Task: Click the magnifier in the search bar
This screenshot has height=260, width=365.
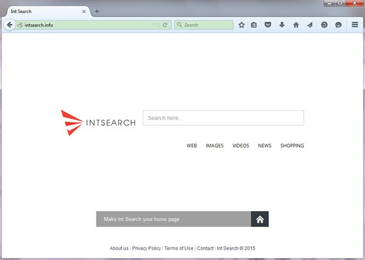Action: pos(179,25)
